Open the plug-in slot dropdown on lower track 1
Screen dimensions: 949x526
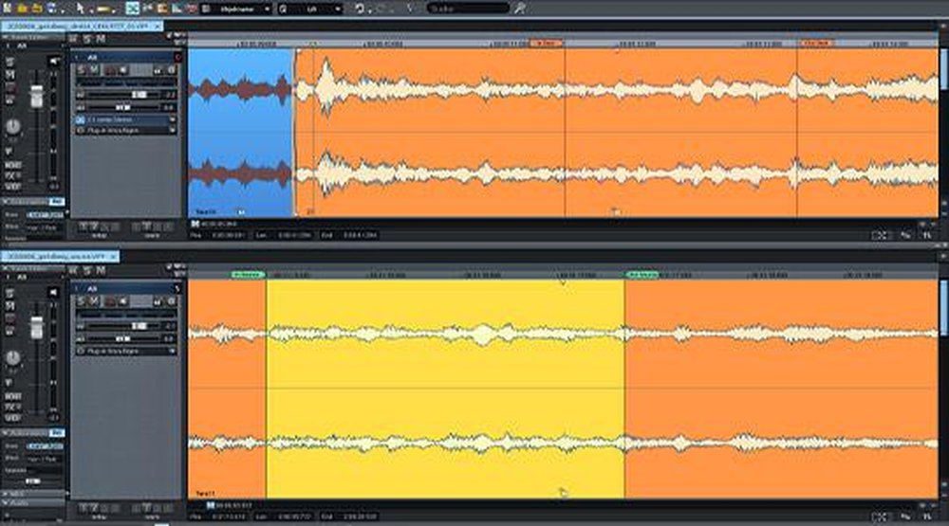(x=173, y=351)
